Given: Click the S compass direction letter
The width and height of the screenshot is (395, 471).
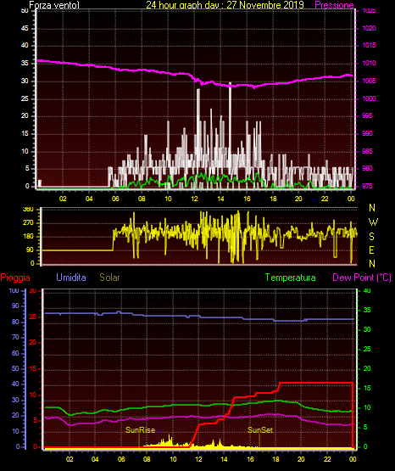Looking at the screenshot, I should [371, 237].
